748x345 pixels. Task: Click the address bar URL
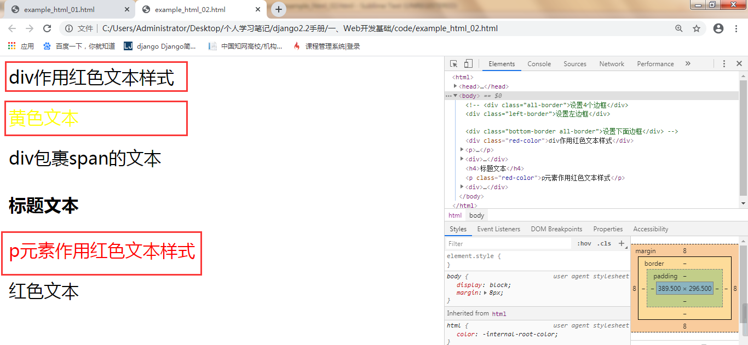coord(300,28)
